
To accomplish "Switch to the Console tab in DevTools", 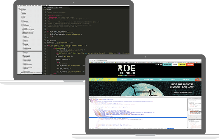I will pyautogui.click(x=122, y=97).
